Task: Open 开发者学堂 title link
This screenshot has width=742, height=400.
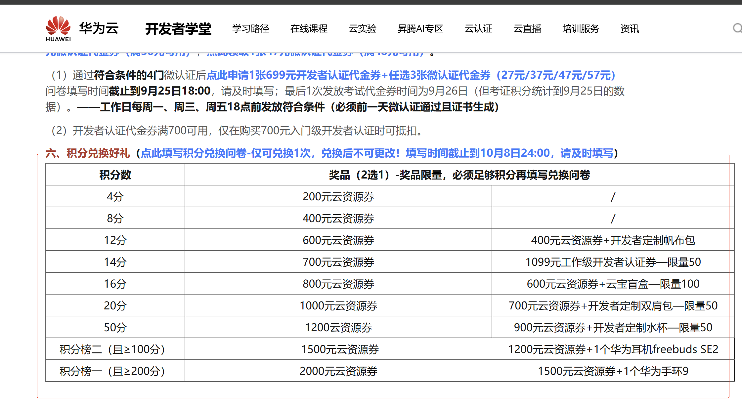Action: (x=178, y=29)
